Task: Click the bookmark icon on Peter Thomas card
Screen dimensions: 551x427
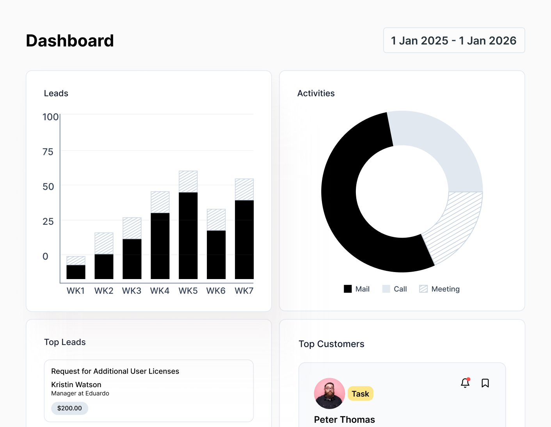Action: coord(485,383)
